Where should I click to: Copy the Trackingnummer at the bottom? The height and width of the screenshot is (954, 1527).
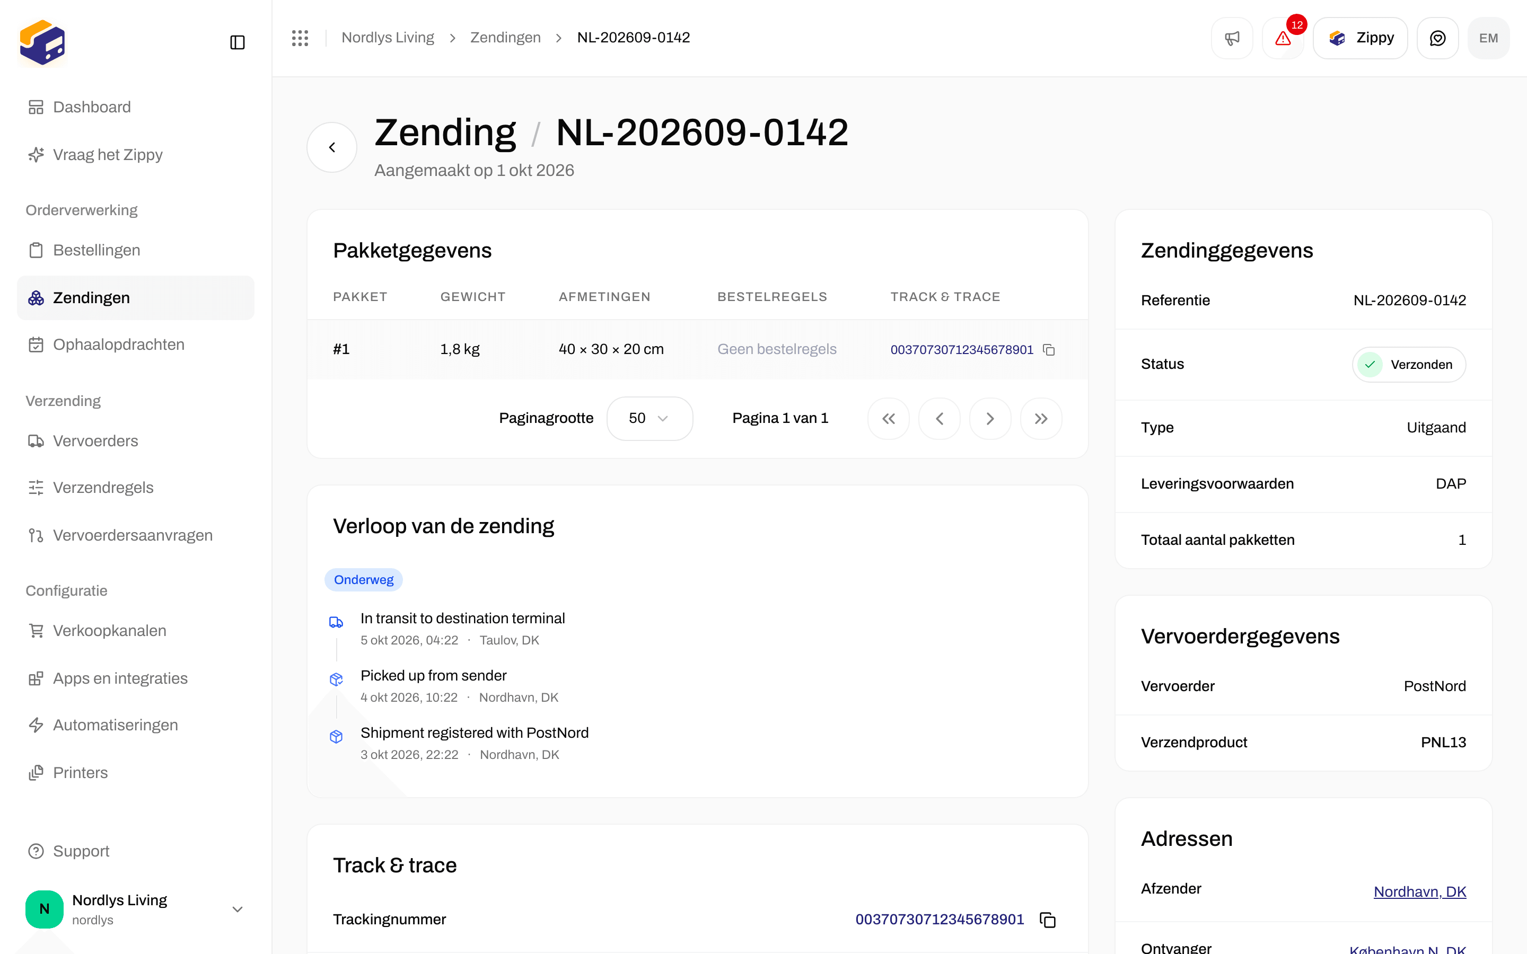click(1048, 920)
